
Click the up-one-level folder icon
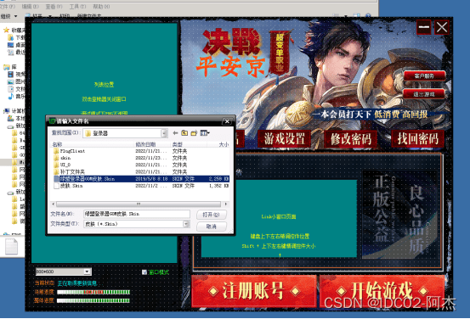[x=184, y=133]
